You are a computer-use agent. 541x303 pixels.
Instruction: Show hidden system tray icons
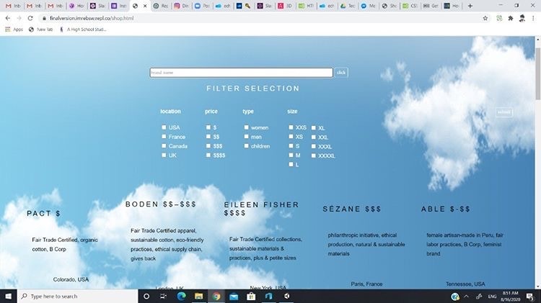[x=467, y=296]
